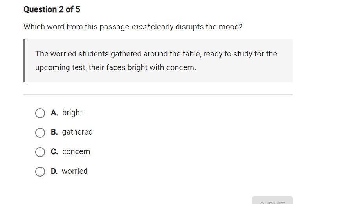The image size is (346, 204).
Task: Click the passage's first line about worried students
Action: 156,54
